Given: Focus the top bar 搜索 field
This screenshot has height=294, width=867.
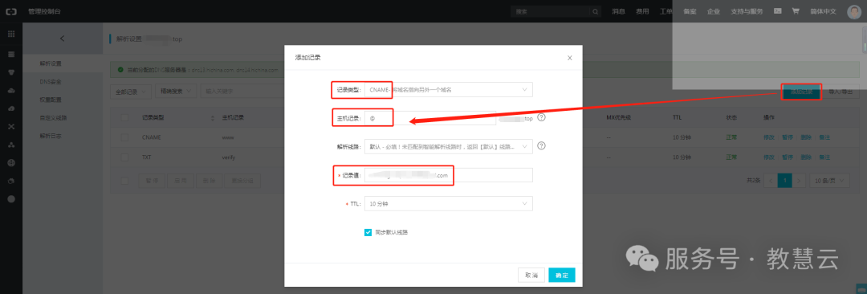Looking at the screenshot, I should [x=551, y=11].
